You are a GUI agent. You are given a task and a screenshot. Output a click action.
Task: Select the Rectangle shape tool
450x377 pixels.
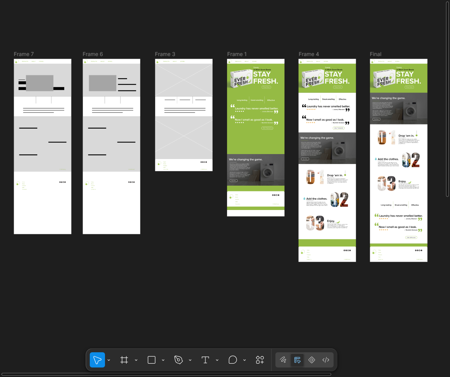(x=151, y=360)
